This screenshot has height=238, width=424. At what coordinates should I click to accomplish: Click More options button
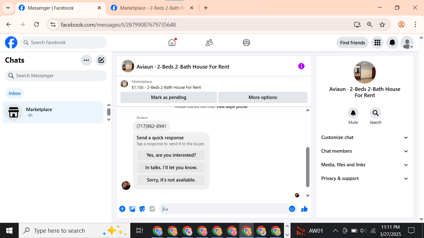pyautogui.click(x=263, y=97)
